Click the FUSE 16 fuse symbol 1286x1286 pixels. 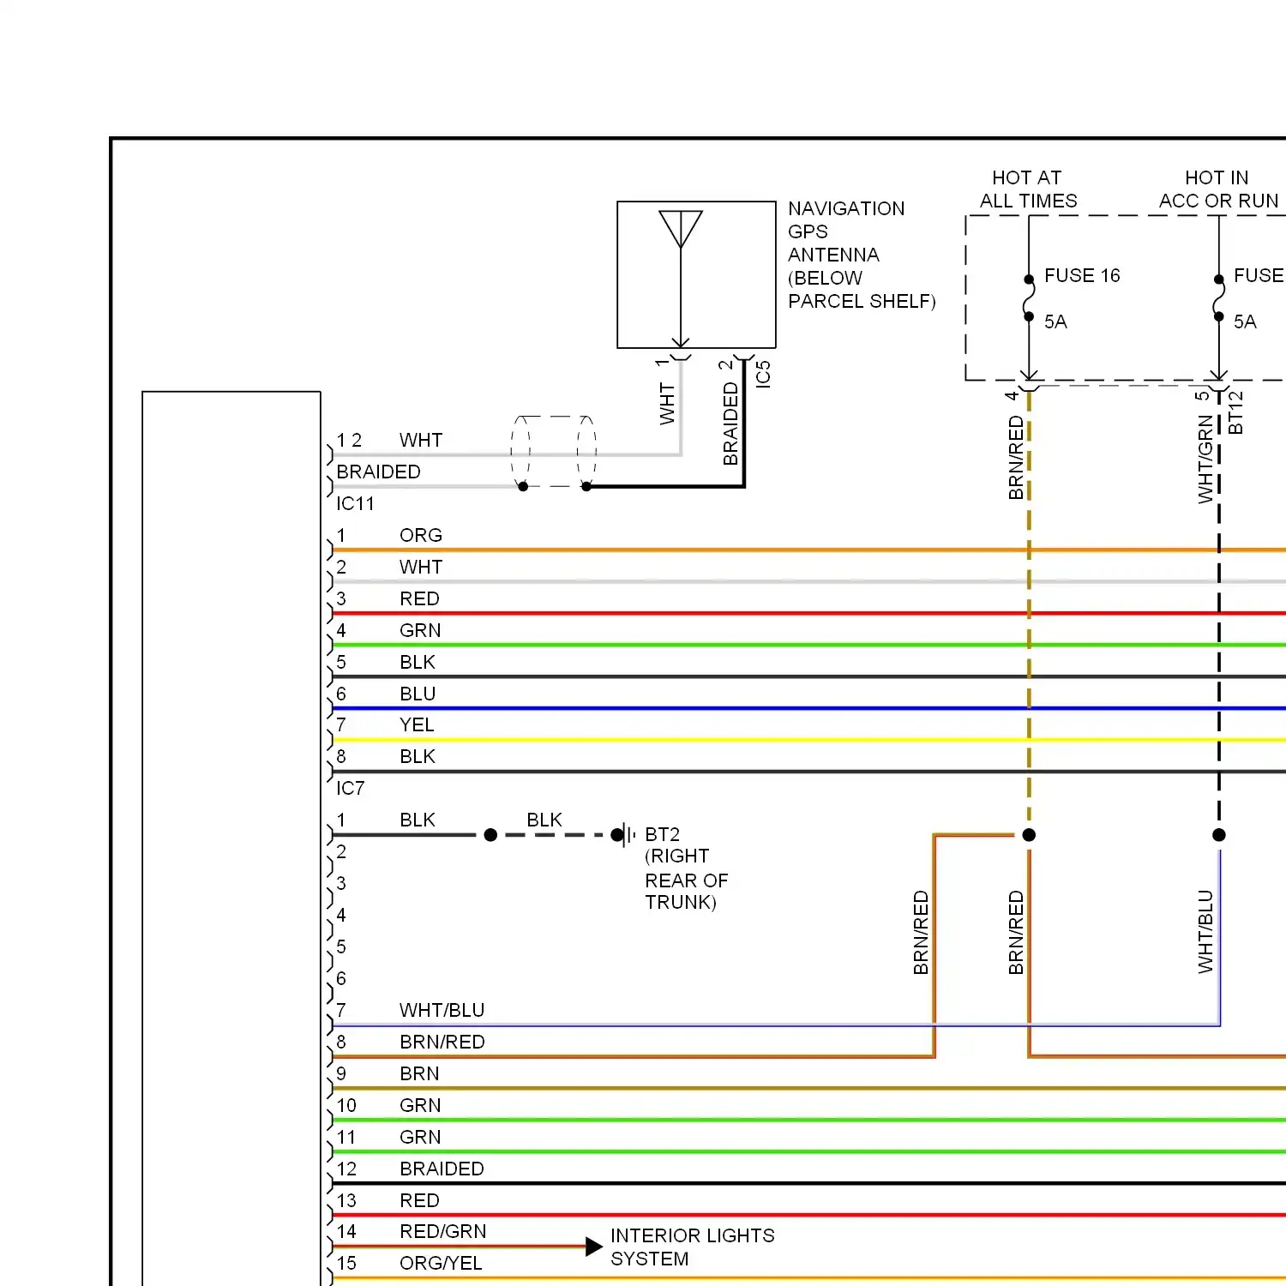[1029, 297]
